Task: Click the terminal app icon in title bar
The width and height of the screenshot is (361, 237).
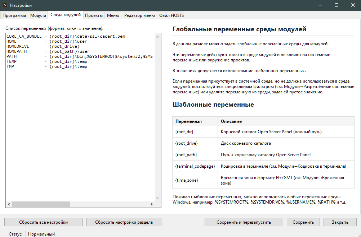Action: pyautogui.click(x=5, y=5)
